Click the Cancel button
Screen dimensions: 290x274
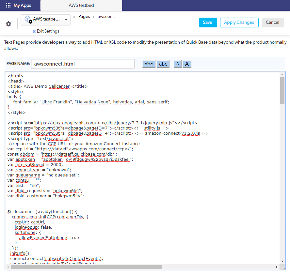point(273,23)
